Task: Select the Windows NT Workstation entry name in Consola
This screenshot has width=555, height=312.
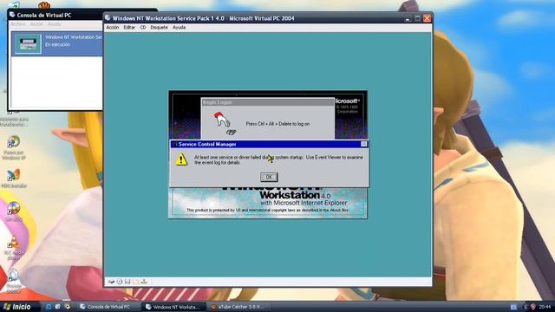Action: [x=73, y=37]
